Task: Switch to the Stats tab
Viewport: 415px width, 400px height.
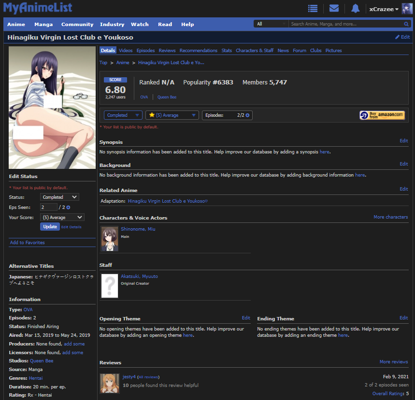Action: 227,51
